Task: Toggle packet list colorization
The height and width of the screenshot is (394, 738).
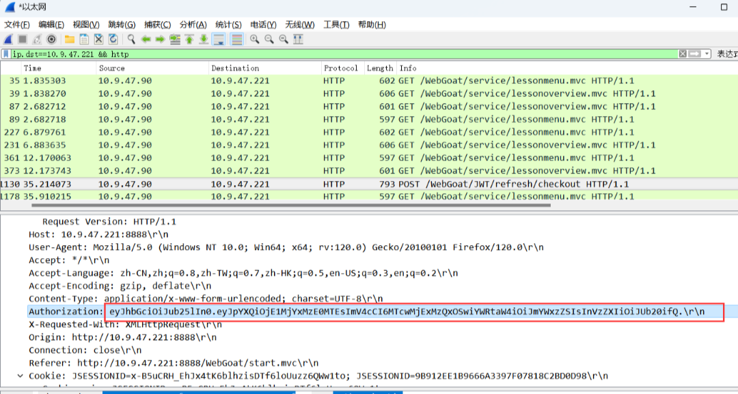Action: click(x=236, y=40)
